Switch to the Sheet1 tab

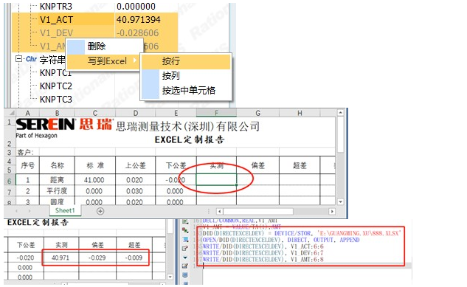65,210
